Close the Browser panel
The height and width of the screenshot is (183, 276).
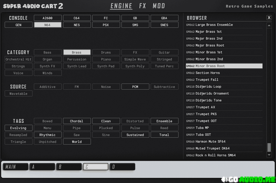click(269, 18)
